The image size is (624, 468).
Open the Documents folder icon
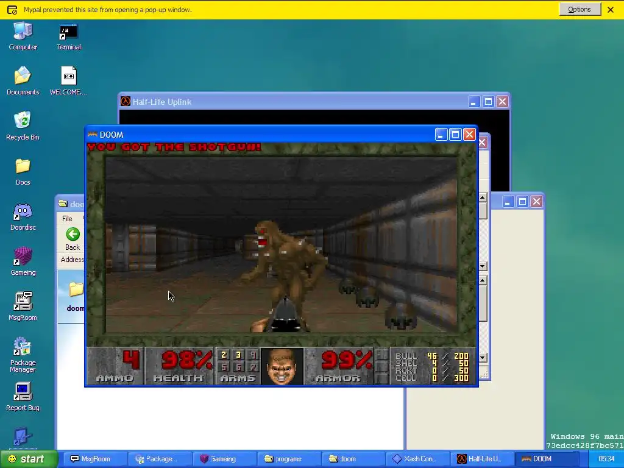pos(23,81)
